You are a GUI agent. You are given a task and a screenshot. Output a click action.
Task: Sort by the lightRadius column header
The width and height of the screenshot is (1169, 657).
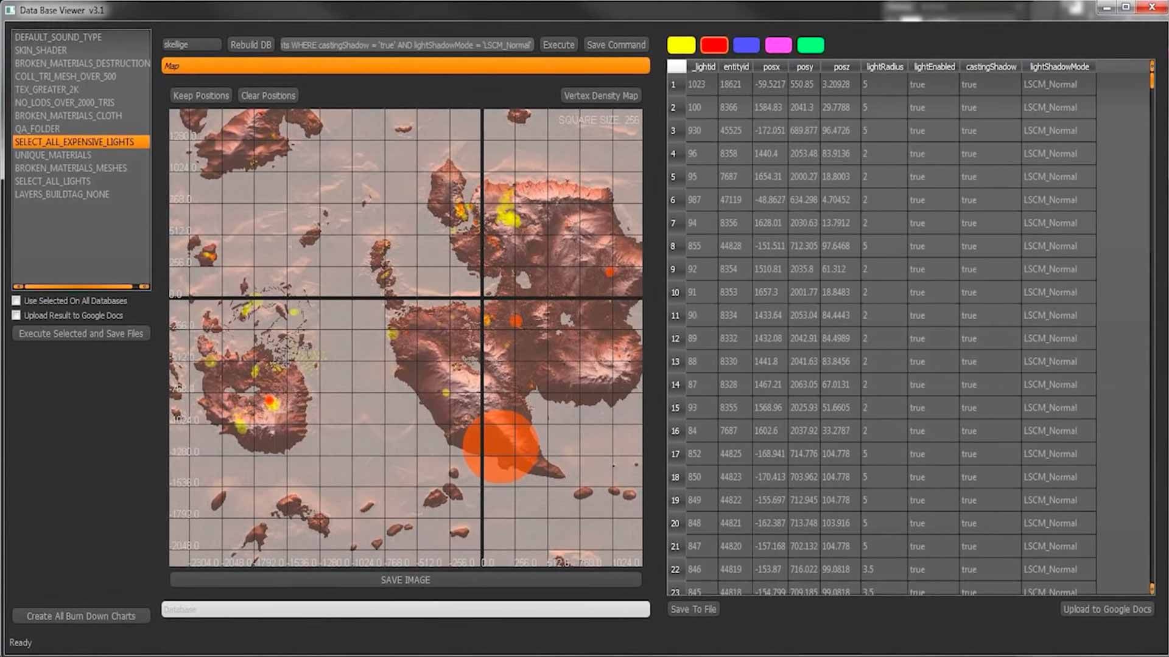coord(884,67)
